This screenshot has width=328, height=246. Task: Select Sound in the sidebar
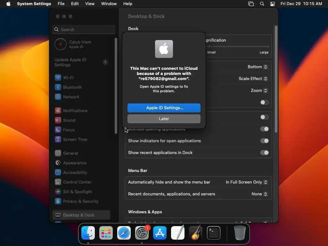82,120
